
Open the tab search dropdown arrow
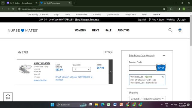3,3
